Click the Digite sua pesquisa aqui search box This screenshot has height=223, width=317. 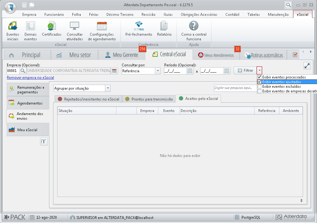point(235,88)
